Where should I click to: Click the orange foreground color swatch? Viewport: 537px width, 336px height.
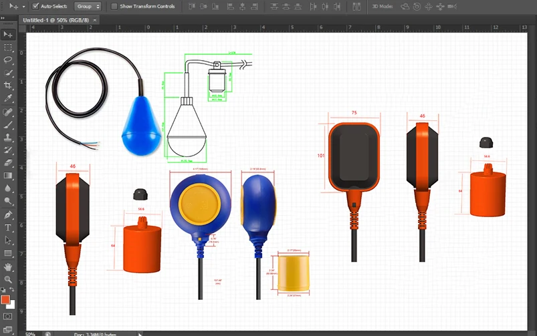click(5, 299)
